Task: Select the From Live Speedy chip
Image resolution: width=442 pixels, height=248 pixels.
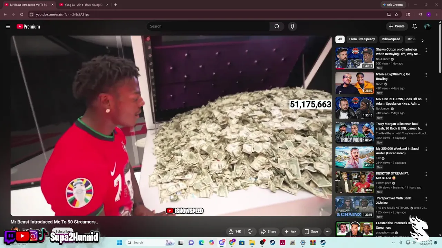Action: pos(362,39)
